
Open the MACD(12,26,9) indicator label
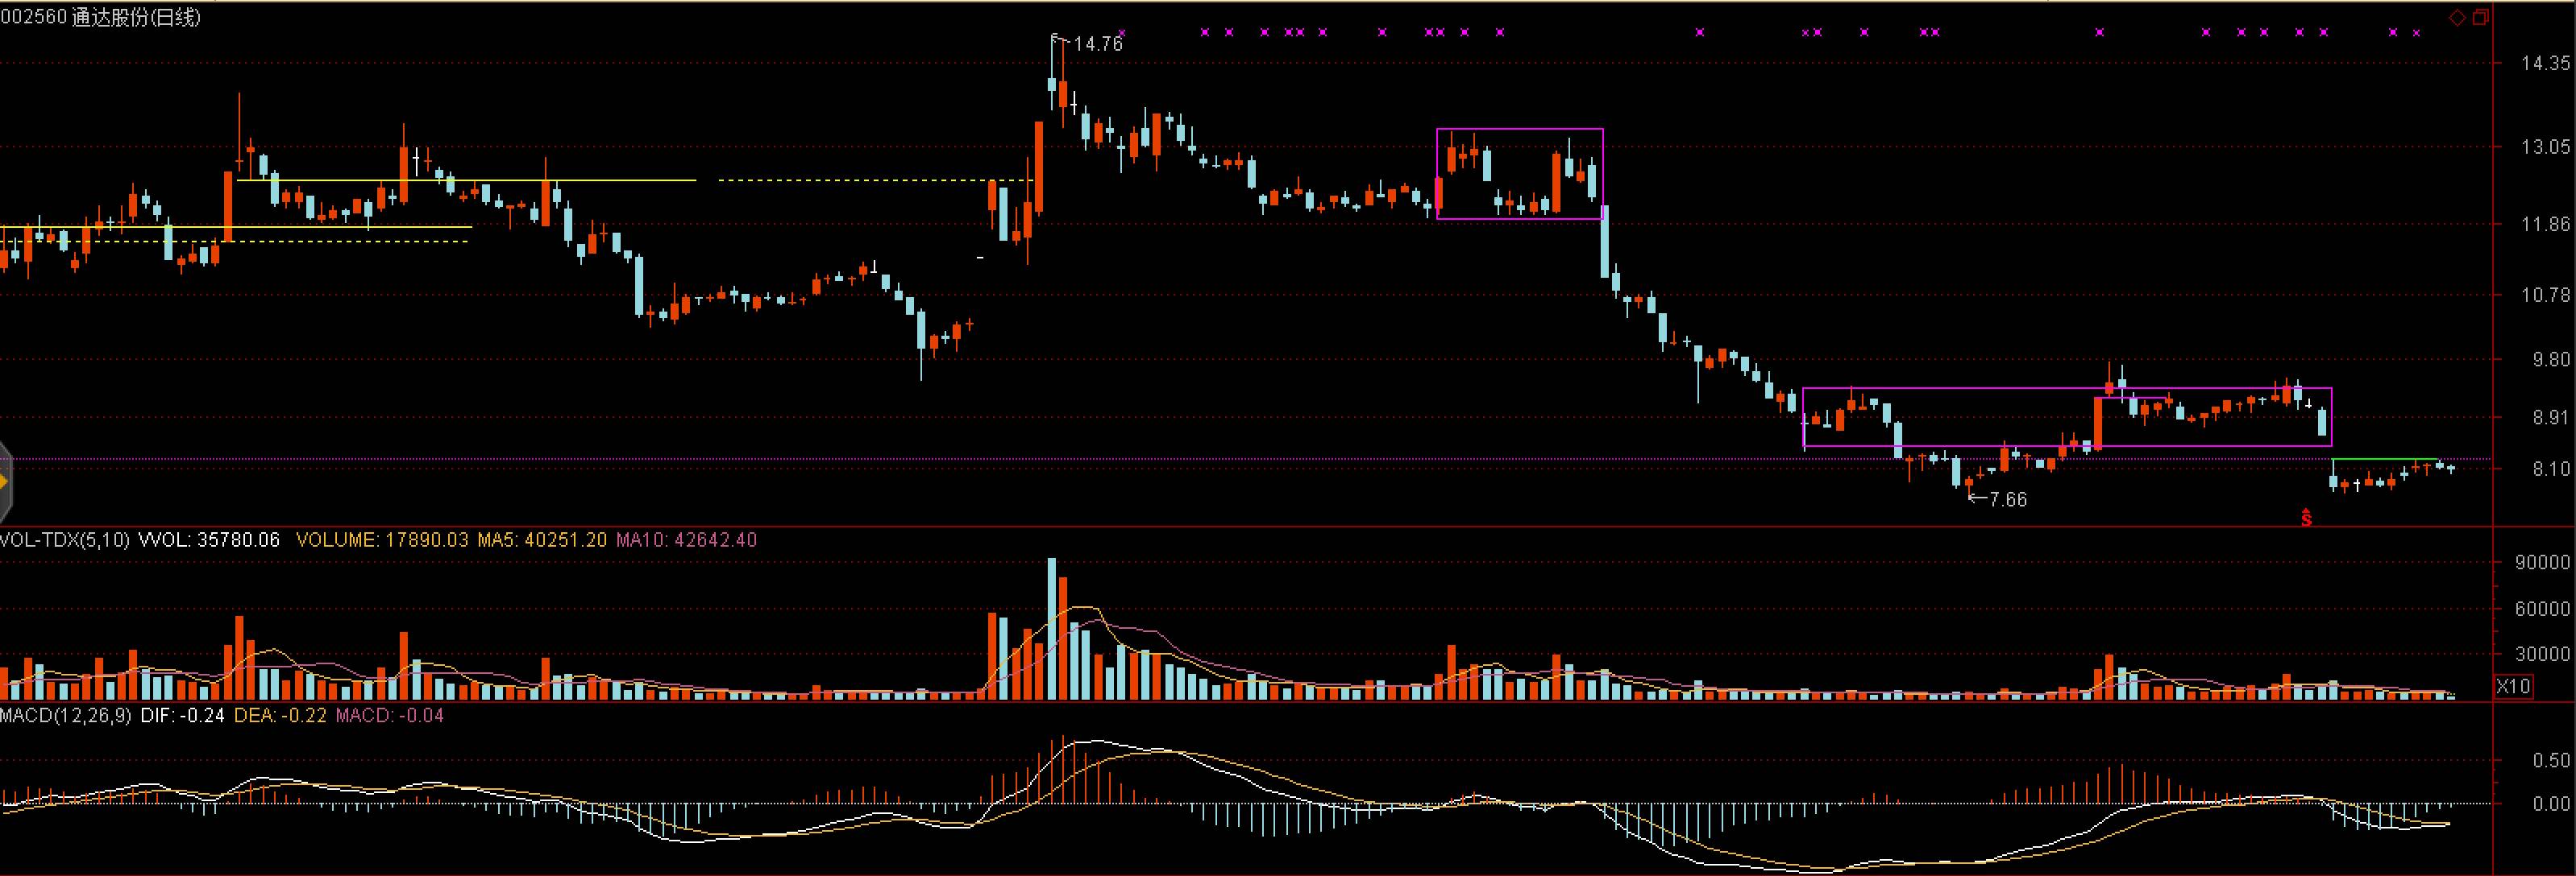(x=66, y=715)
